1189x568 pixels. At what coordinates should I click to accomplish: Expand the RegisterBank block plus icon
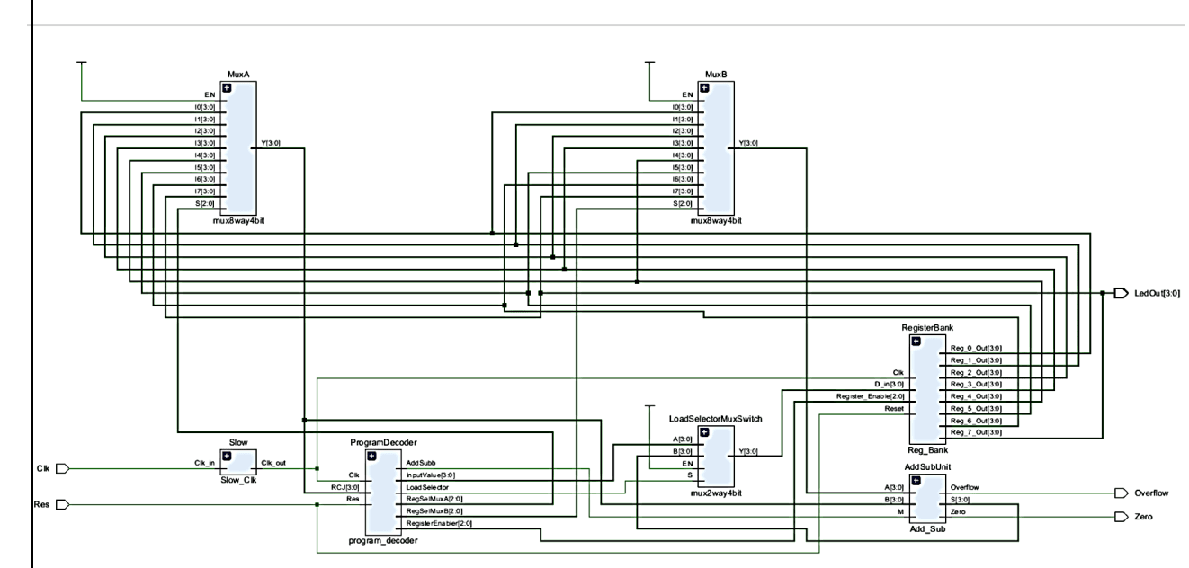pos(916,342)
